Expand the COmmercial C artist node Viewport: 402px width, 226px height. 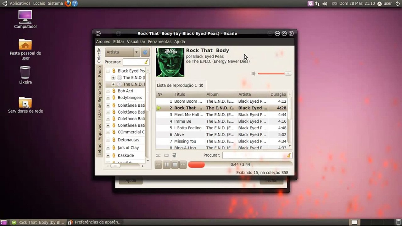108,132
